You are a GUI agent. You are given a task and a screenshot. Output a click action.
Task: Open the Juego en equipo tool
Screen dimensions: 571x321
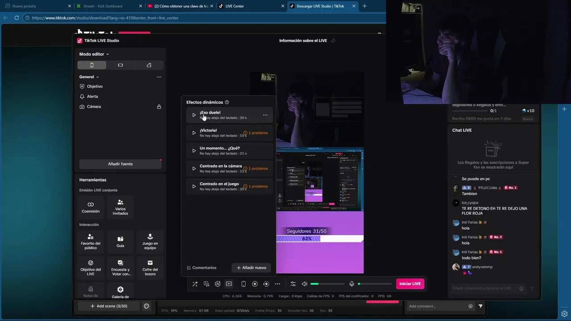(150, 242)
